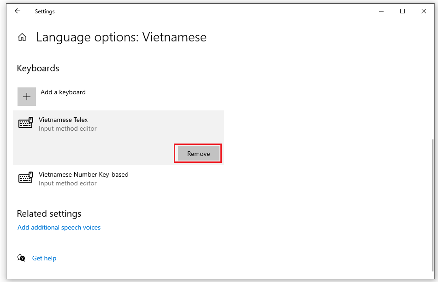Click the Vietnamese Telex keyboard icon

(25, 123)
